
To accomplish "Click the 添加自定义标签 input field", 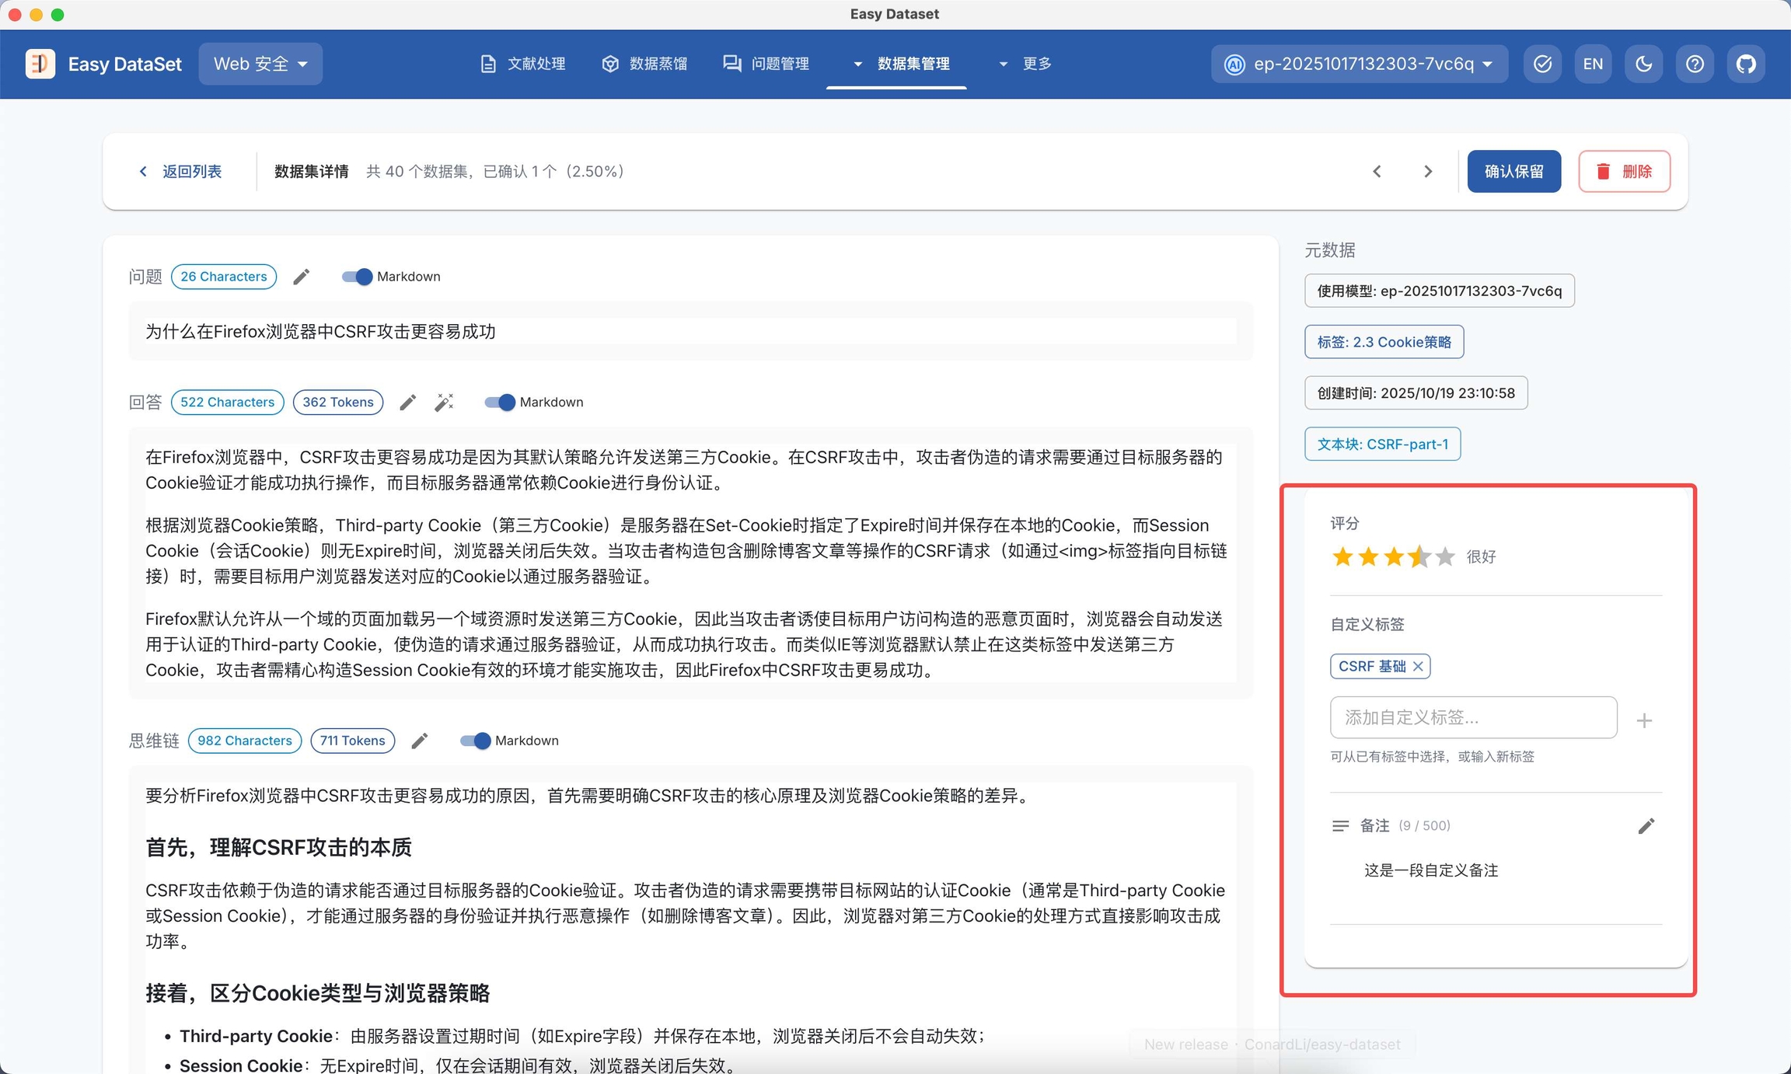I will (1473, 717).
